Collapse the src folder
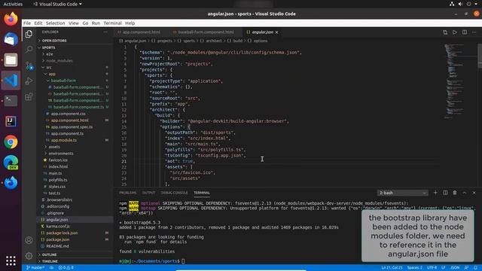Image resolution: width=482 pixels, height=271 pixels. [49, 67]
